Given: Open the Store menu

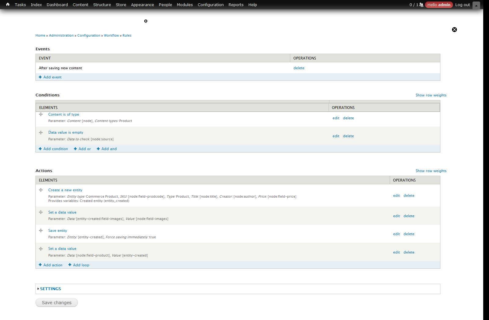Looking at the screenshot, I should point(121,5).
